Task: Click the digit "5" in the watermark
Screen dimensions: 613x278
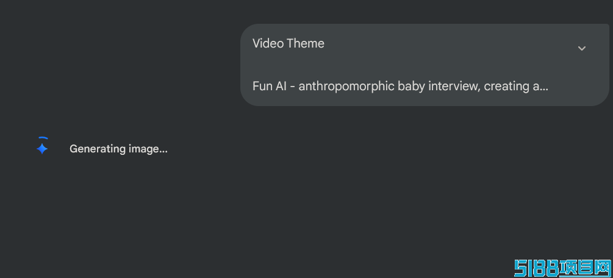Action: pyautogui.click(x=519, y=268)
